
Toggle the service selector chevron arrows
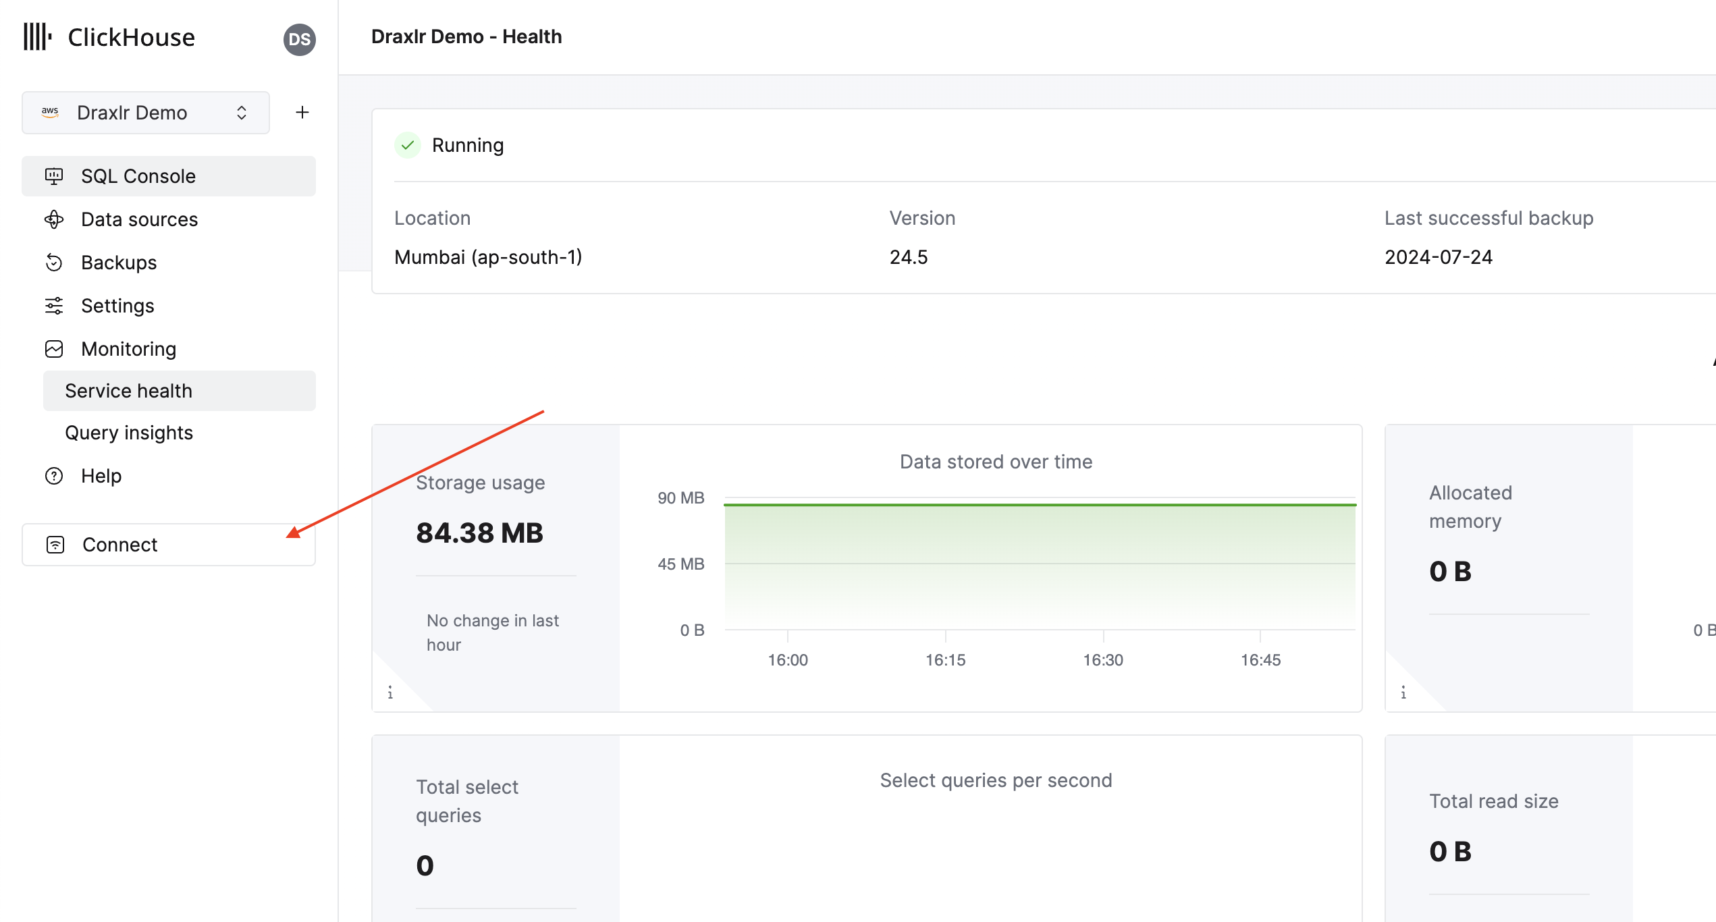242,113
